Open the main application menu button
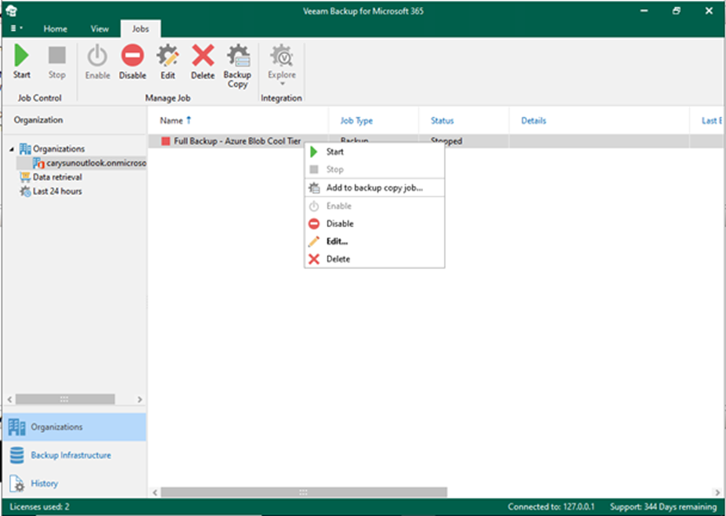 click(x=16, y=29)
